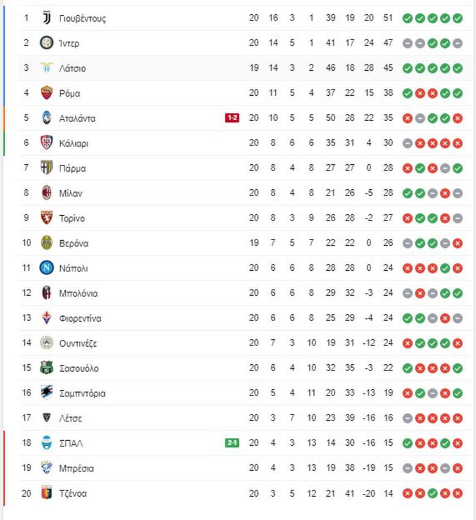Click the Sampdoria crest icon
Viewport: 476px width, 520px height.
46,393
